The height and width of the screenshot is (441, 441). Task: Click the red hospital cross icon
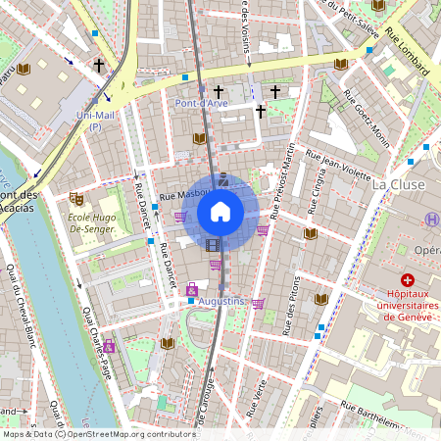pyautogui.click(x=408, y=280)
